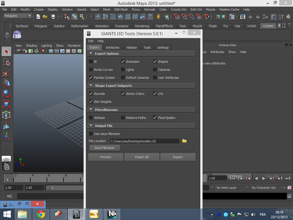Activate the Scale tool cube icon
Viewport: 293px width, 220px height.
[x=6, y=104]
